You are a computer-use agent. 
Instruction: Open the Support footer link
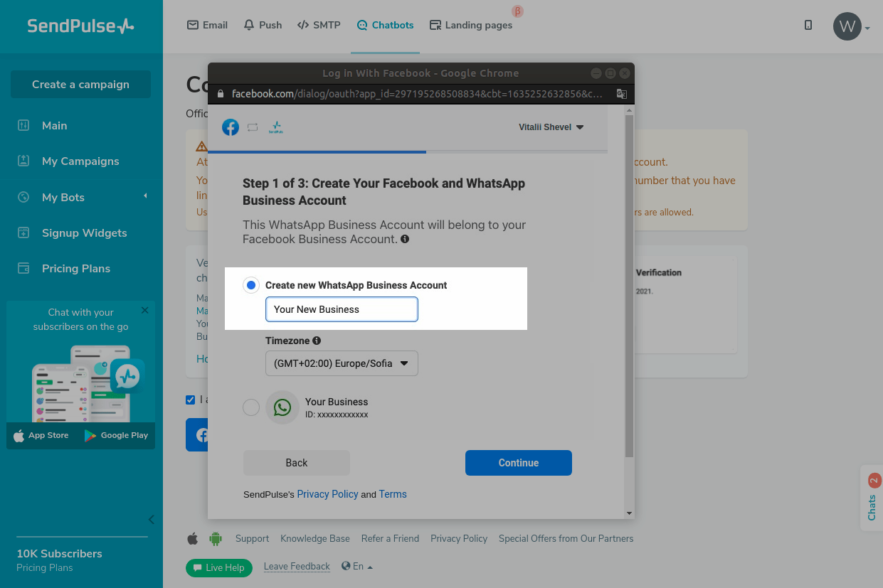[x=253, y=539]
